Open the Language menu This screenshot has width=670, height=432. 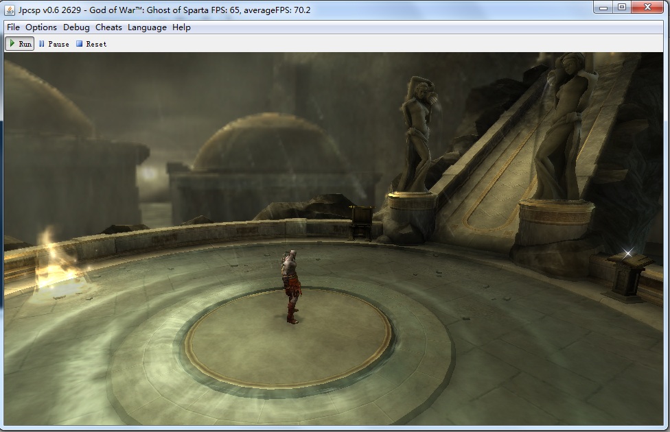(x=147, y=27)
